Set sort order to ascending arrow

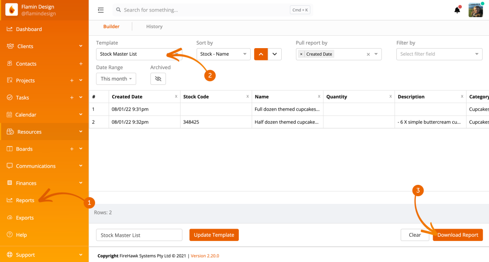[260, 54]
